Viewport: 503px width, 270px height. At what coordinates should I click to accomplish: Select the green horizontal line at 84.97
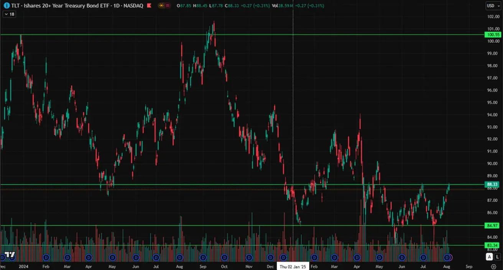242,226
